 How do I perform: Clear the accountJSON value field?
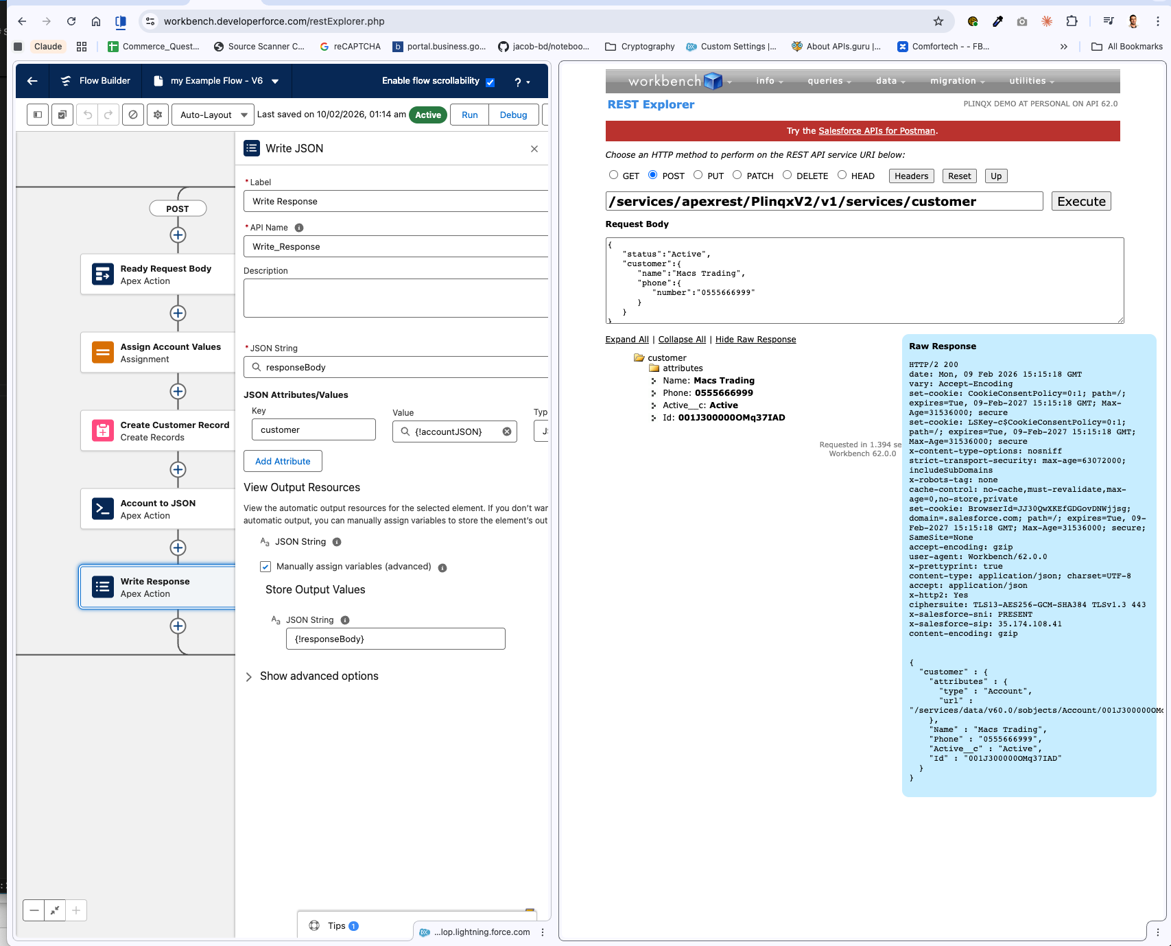point(507,431)
